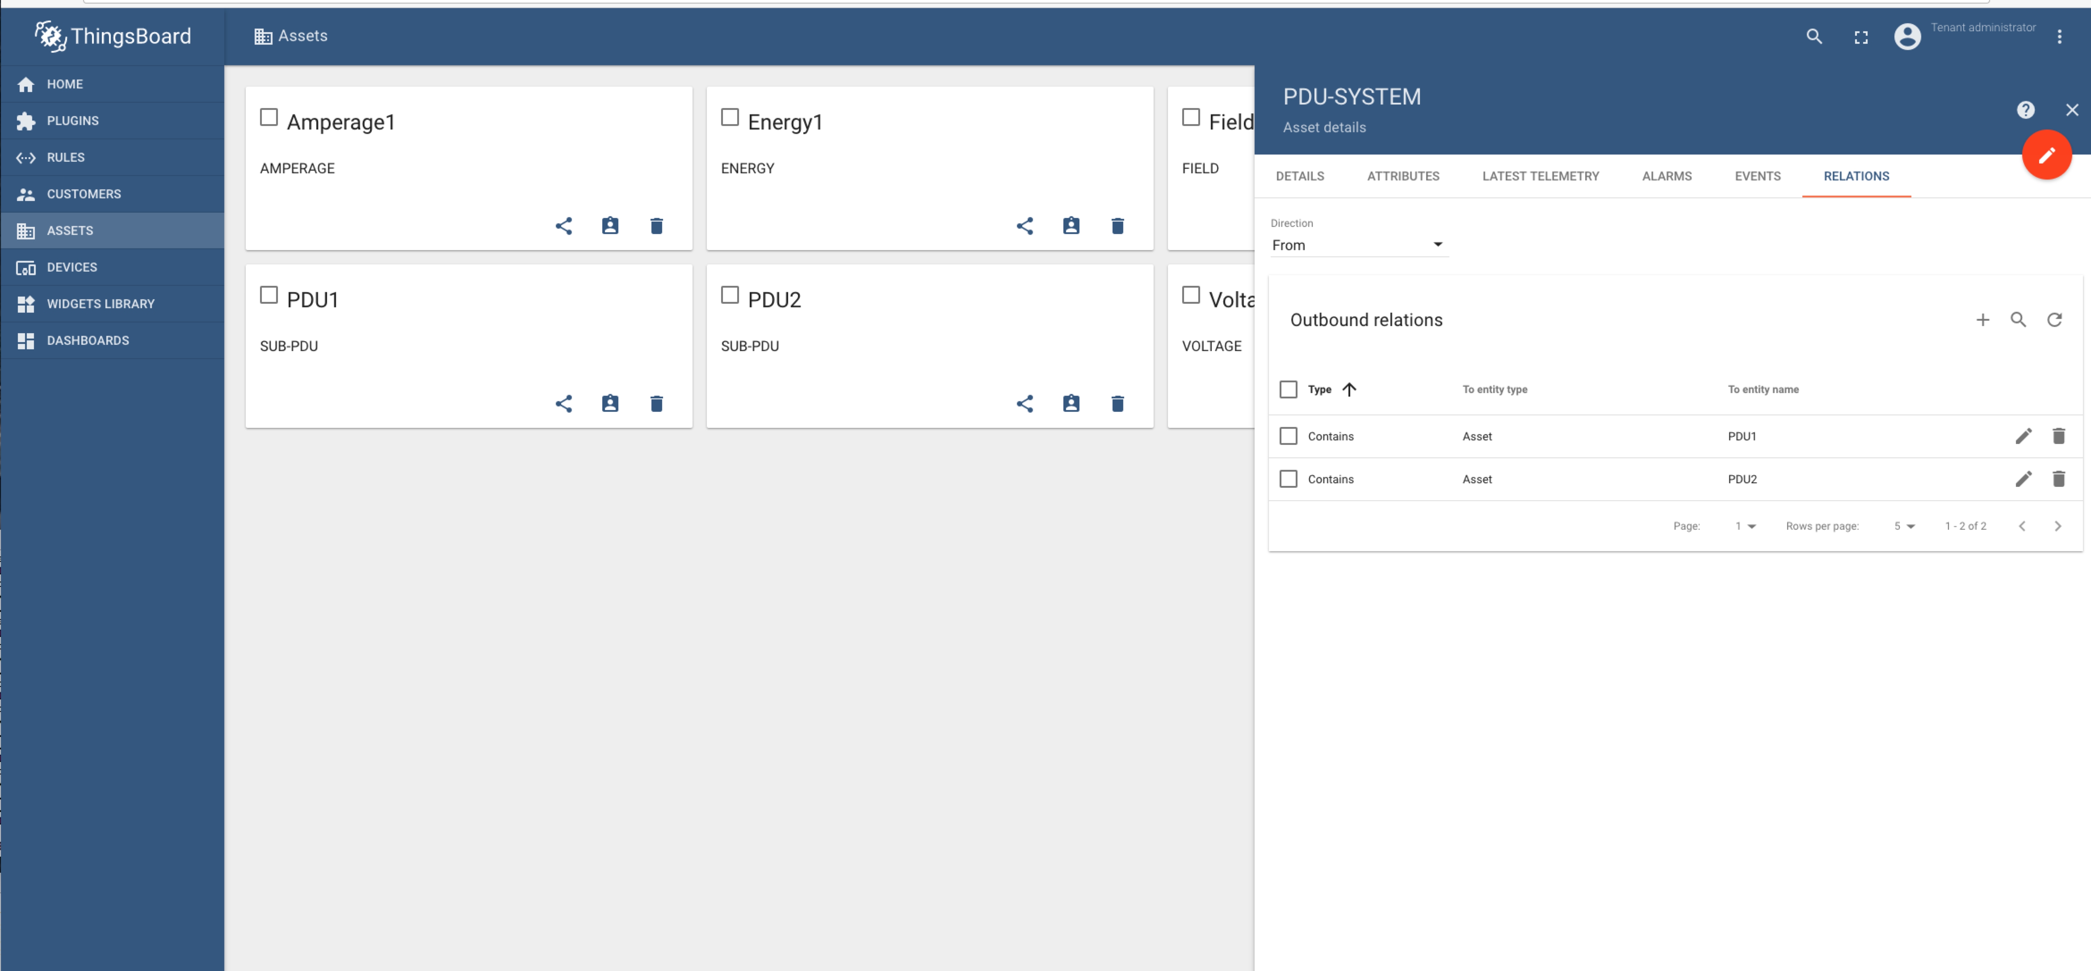
Task: Open the help button in asset details
Action: pos(2025,109)
